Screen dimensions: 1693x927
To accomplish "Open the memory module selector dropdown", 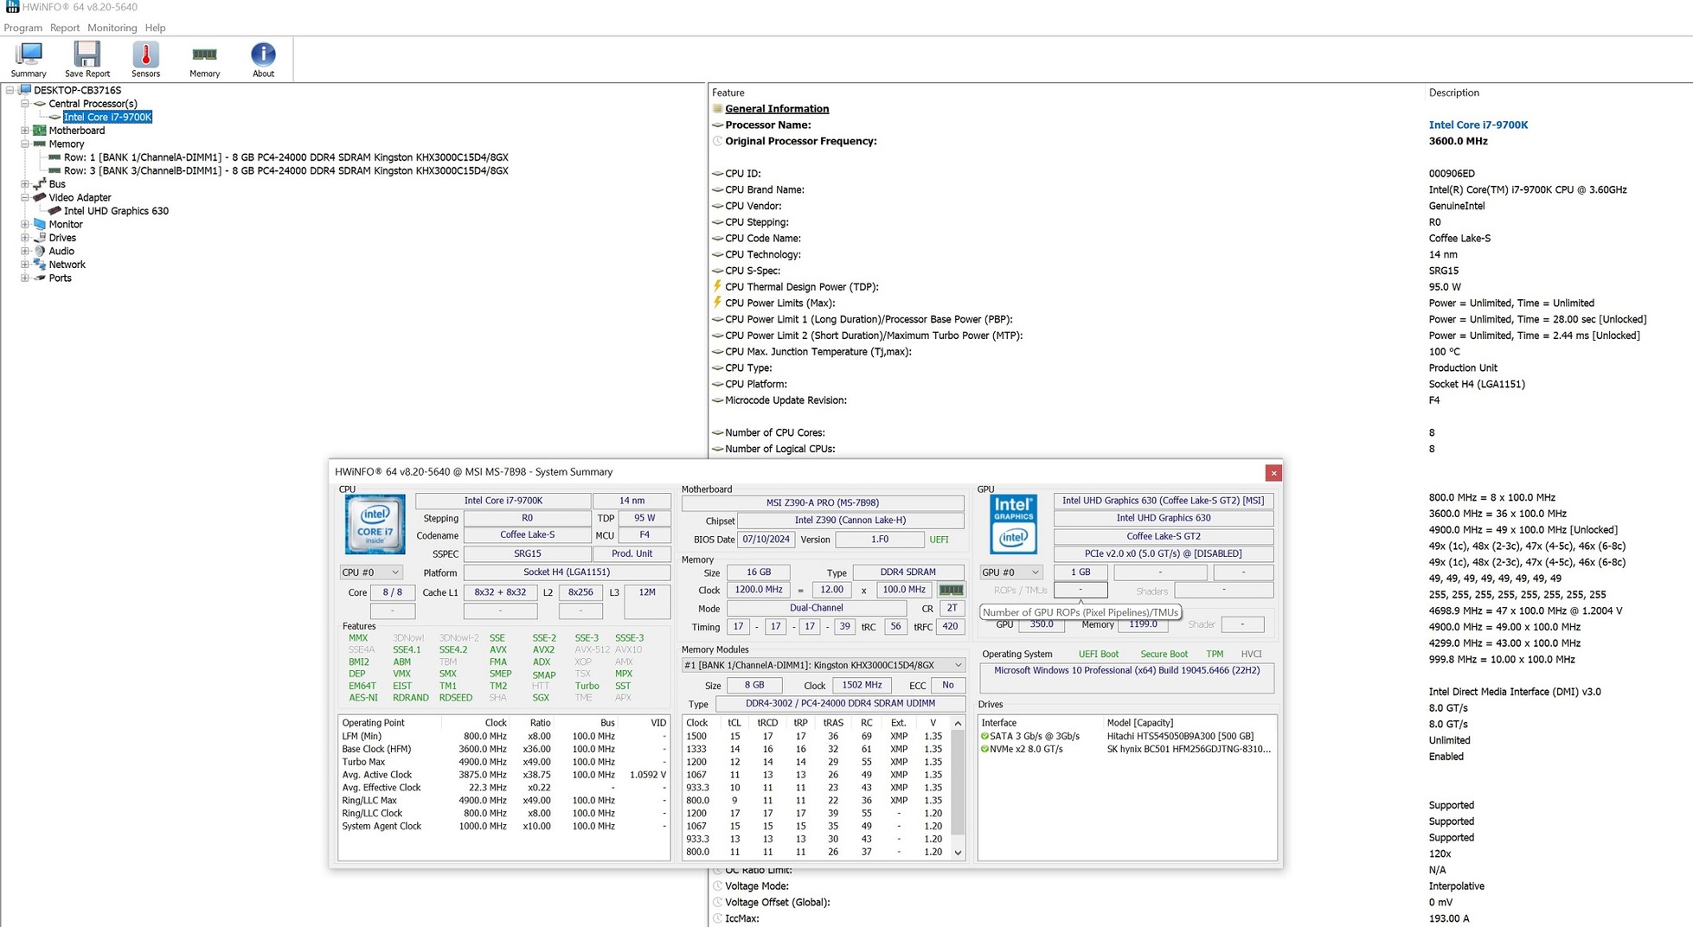I will 823,665.
